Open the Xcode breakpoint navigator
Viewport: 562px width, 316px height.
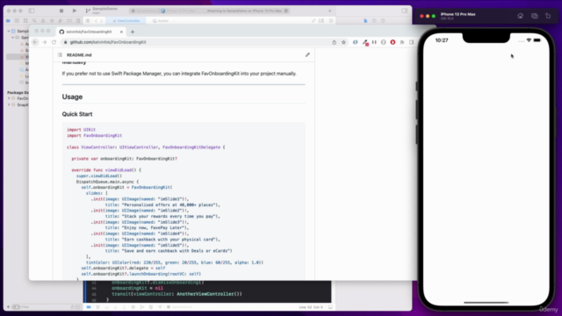tap(69, 21)
